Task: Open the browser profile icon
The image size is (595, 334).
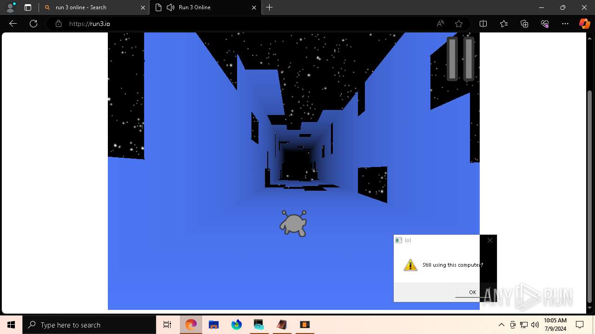Action: [x=10, y=7]
